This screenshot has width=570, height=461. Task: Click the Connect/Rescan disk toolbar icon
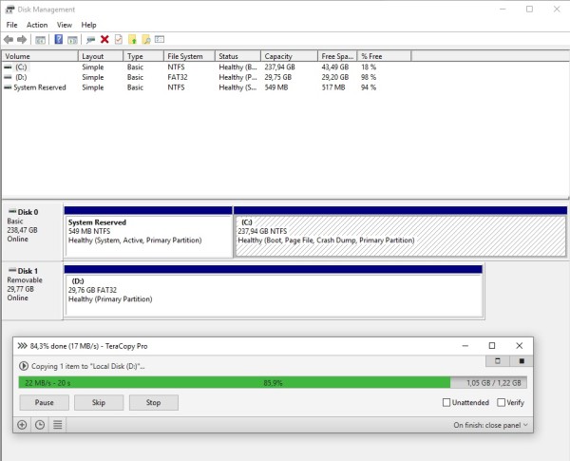[90, 40]
